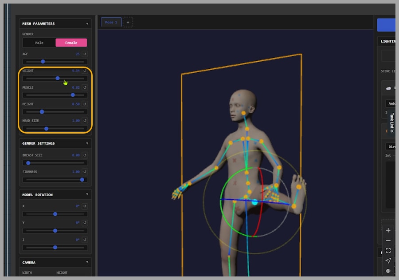Click the fit-to-screen viewport icon
The height and width of the screenshot is (280, 399).
tap(388, 251)
